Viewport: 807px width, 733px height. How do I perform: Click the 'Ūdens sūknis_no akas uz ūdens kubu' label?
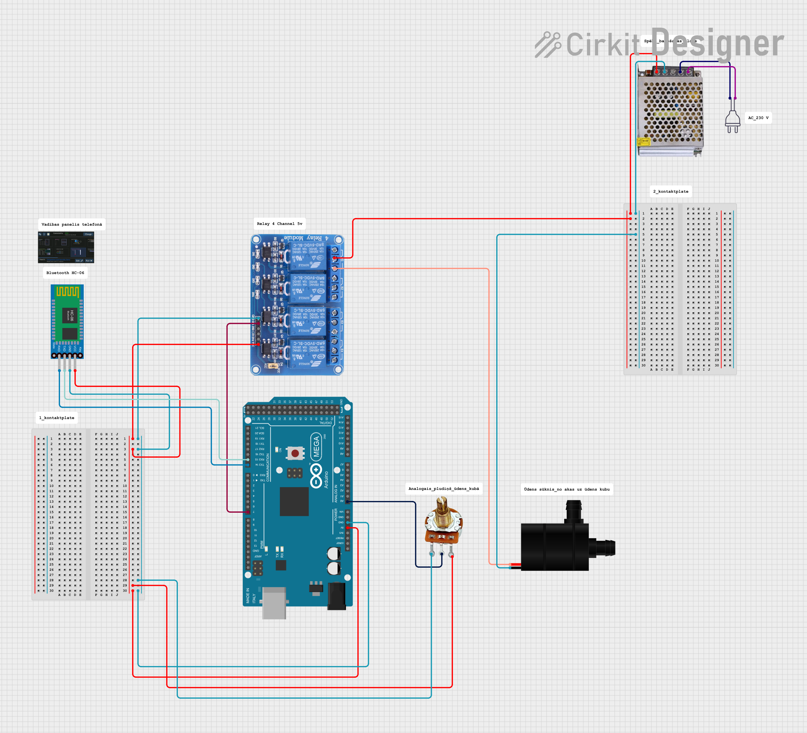pos(566,489)
